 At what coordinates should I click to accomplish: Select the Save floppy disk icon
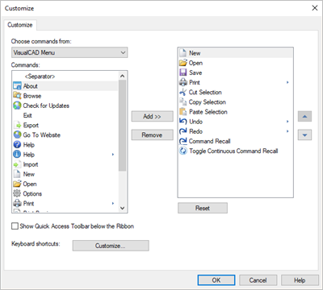[x=183, y=72]
